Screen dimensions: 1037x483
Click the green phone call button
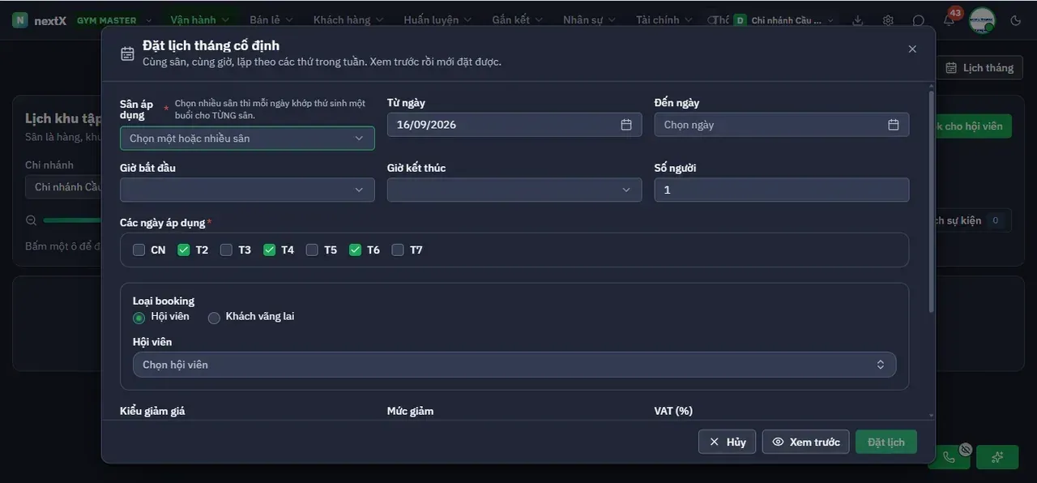coord(949,457)
